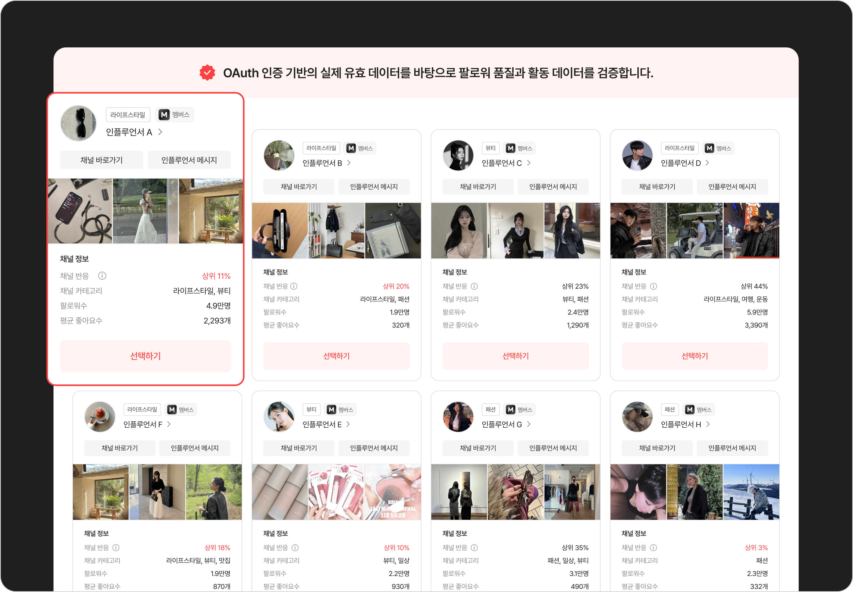Viewport: 853px width, 592px height.
Task: Click info icon beside 인플루언서 D 채널 반응
Action: (x=653, y=286)
